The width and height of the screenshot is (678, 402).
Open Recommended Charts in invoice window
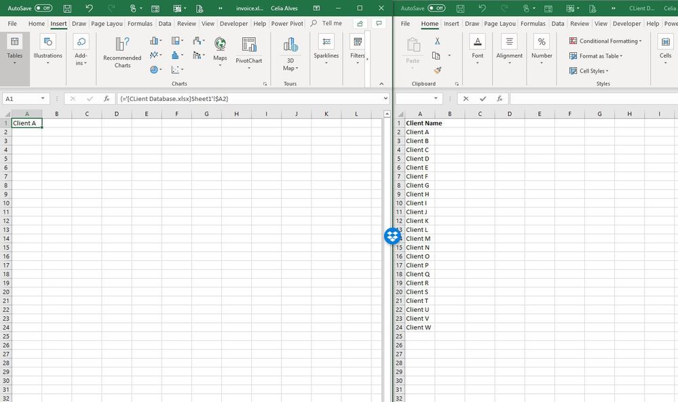tap(122, 52)
